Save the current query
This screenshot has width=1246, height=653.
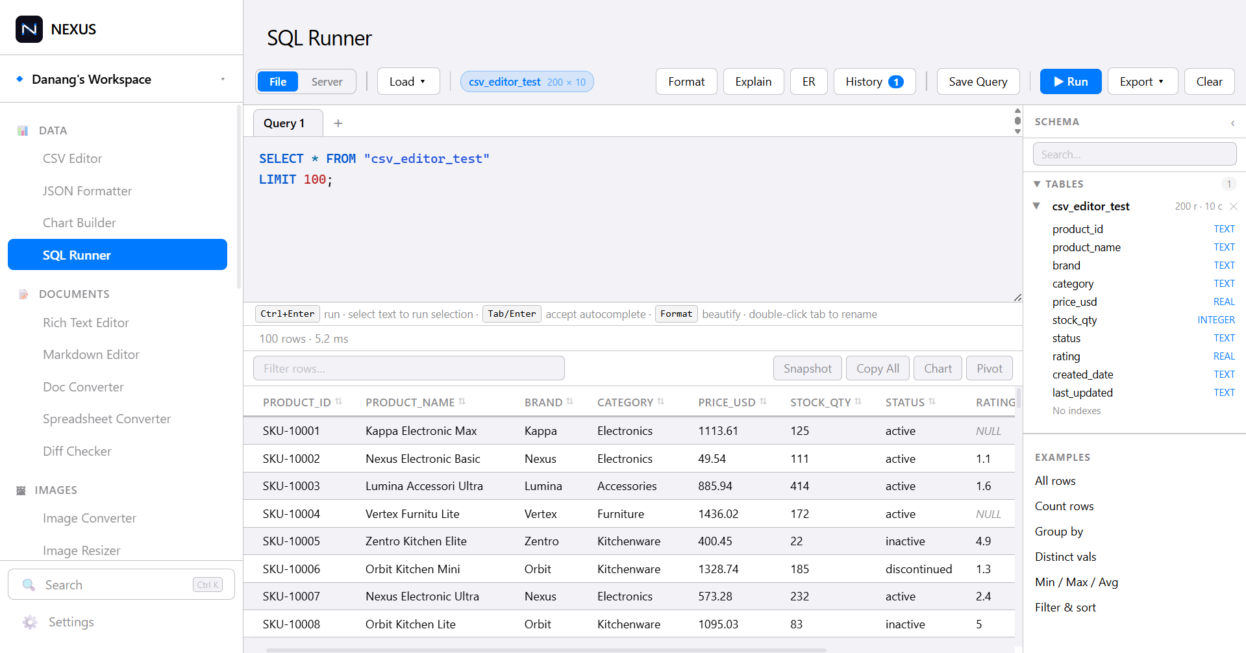[978, 82]
